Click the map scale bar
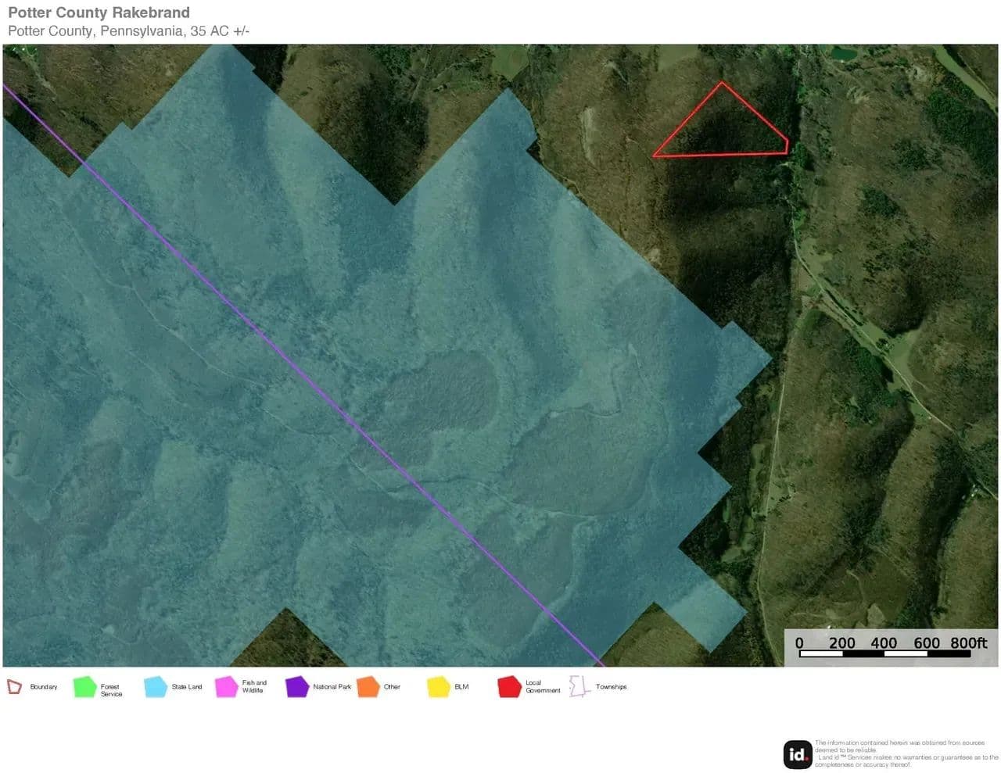The image size is (1001, 773). (x=884, y=654)
